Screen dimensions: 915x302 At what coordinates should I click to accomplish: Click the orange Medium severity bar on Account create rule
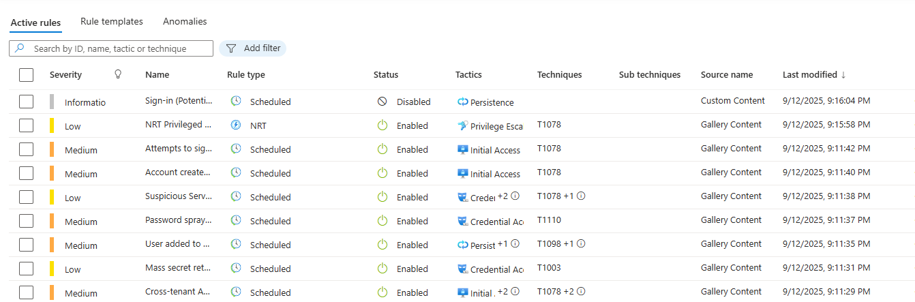(x=52, y=173)
